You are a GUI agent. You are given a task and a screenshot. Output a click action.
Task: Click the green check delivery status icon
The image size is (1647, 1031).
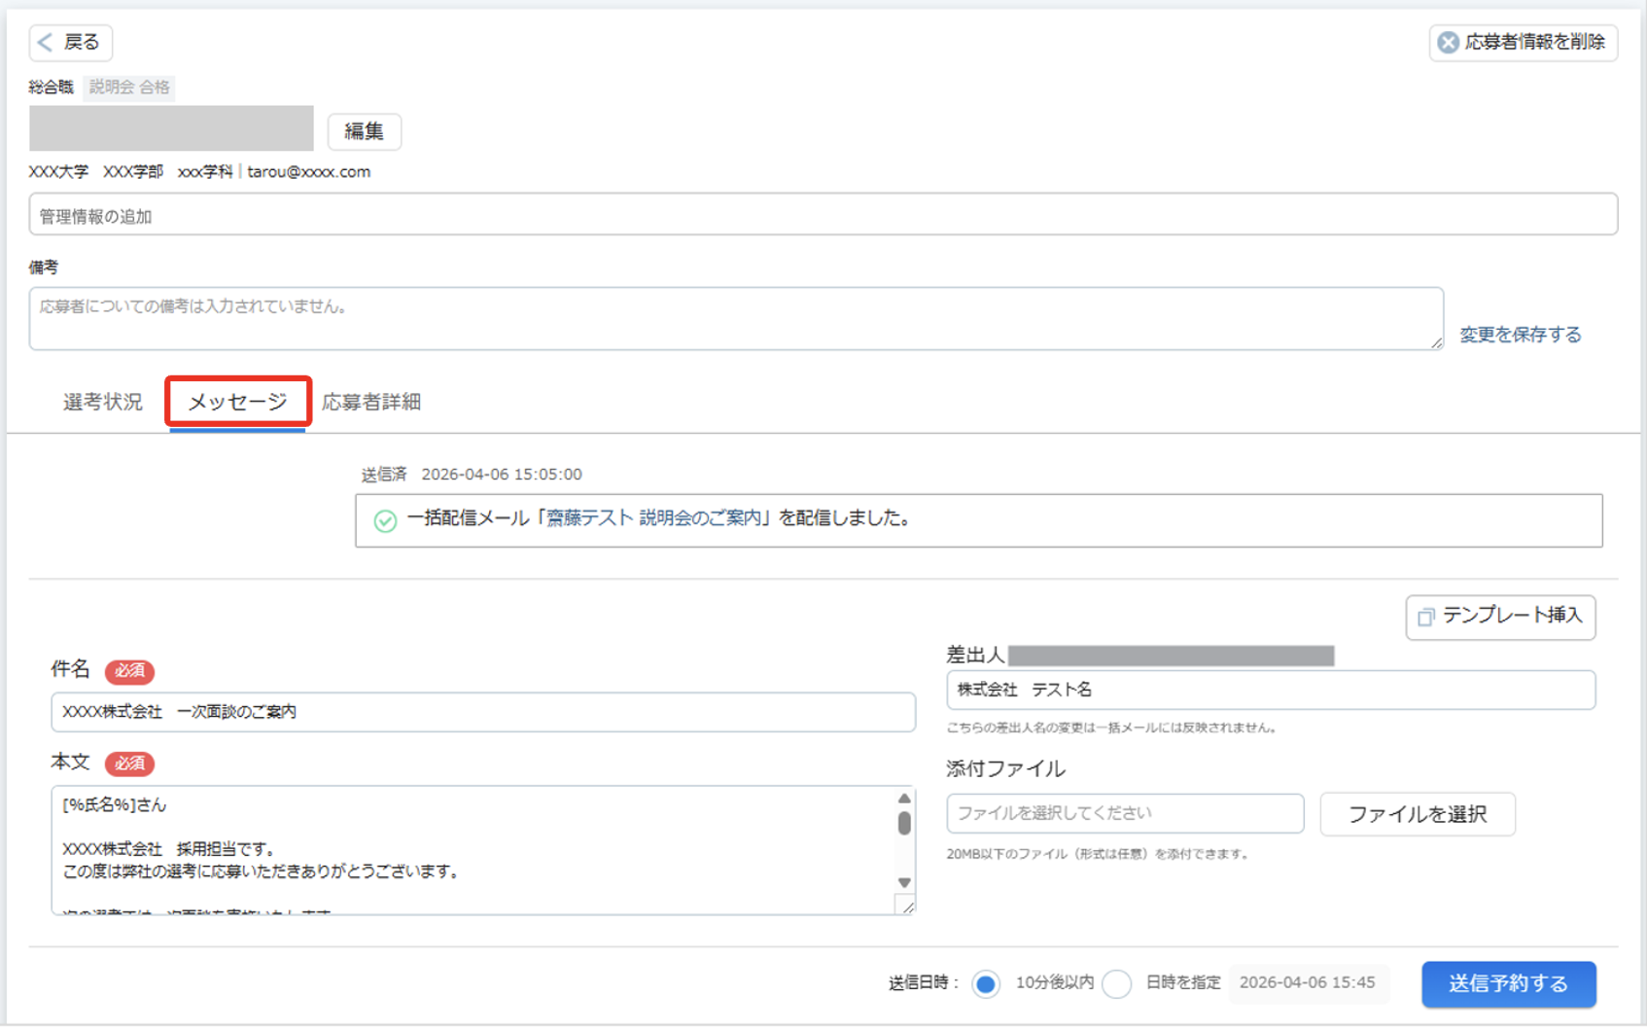(385, 520)
